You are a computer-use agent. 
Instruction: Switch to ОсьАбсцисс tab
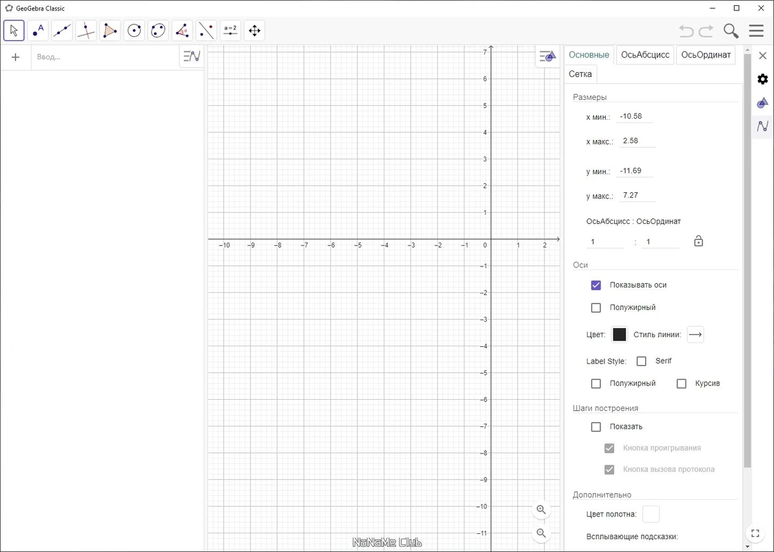645,55
